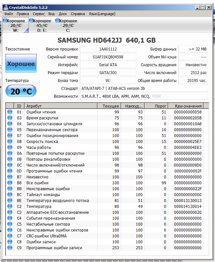215x262 pixels.
Task: Open the Язык(Language) menu
Action: [102, 14]
